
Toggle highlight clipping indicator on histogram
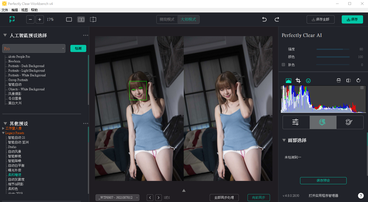pos(362,88)
